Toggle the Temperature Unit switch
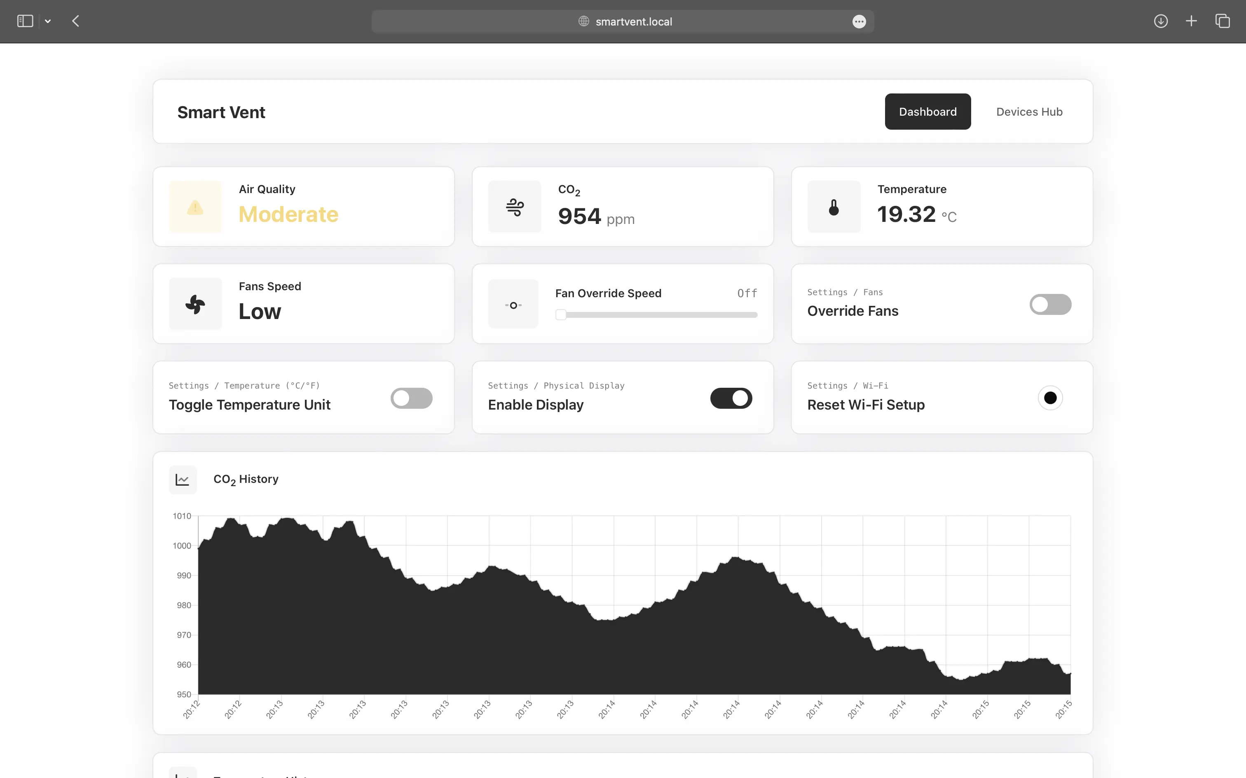Screen dimensions: 1246x778 point(411,398)
